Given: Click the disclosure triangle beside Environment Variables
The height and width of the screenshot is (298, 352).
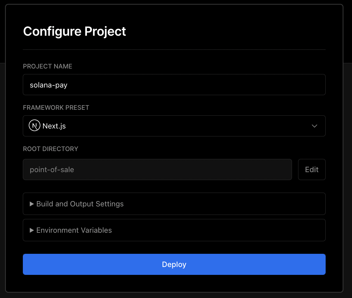Looking at the screenshot, I should (x=32, y=230).
